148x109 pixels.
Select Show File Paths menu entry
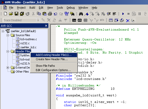point(54,66)
